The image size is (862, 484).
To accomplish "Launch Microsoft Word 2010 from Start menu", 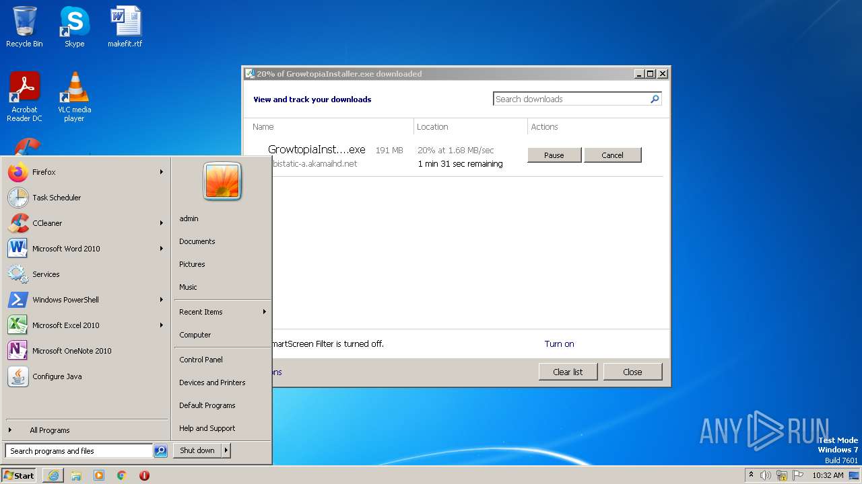I will [x=86, y=249].
